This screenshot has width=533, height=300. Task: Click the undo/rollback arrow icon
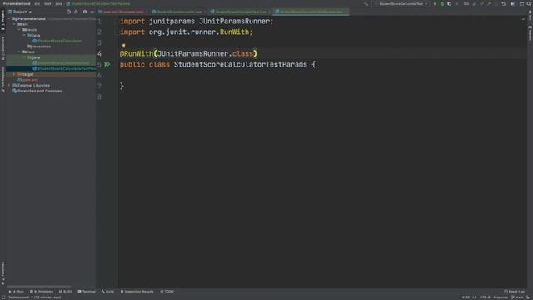pos(503,4)
